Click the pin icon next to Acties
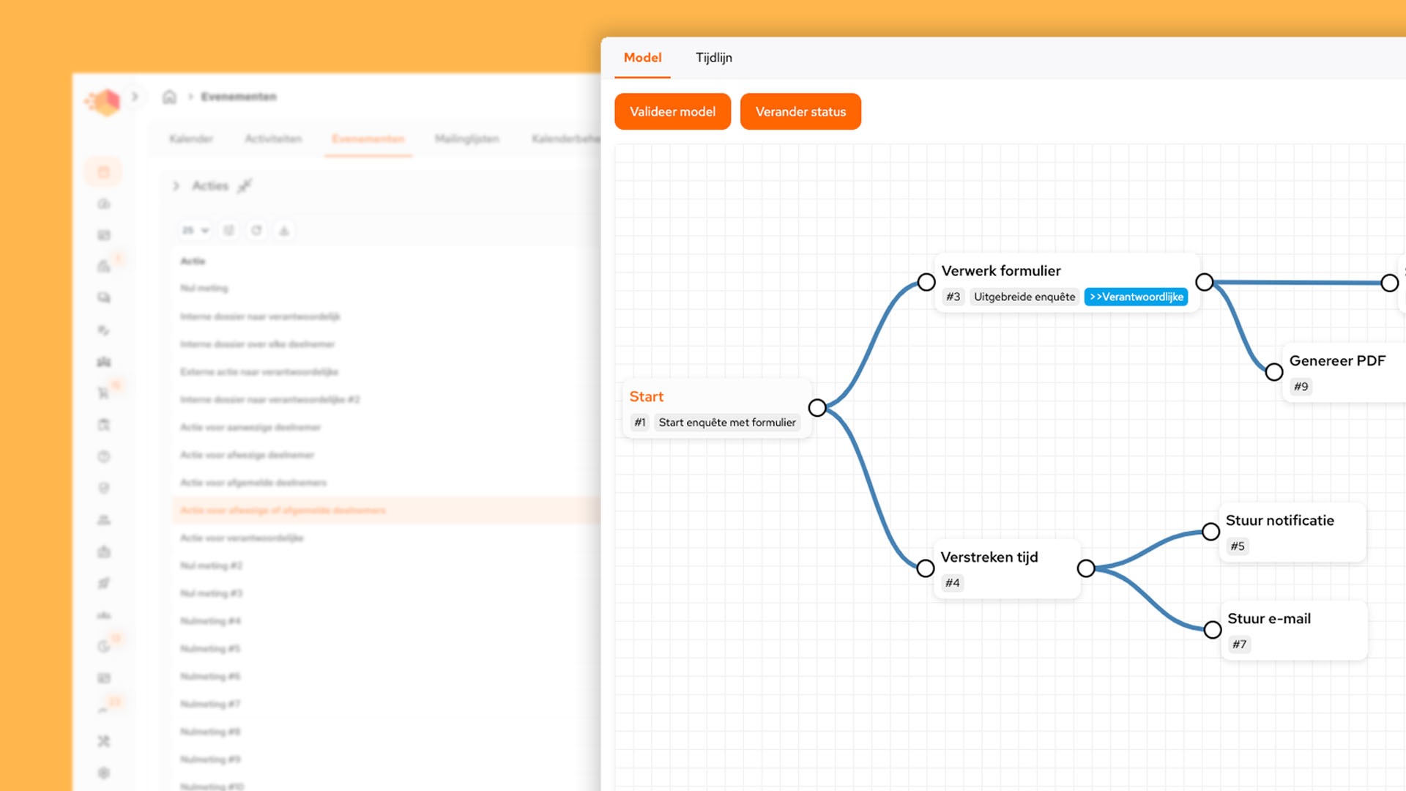 [245, 186]
